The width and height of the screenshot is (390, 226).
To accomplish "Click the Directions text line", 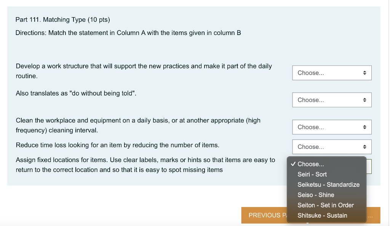I will point(128,33).
